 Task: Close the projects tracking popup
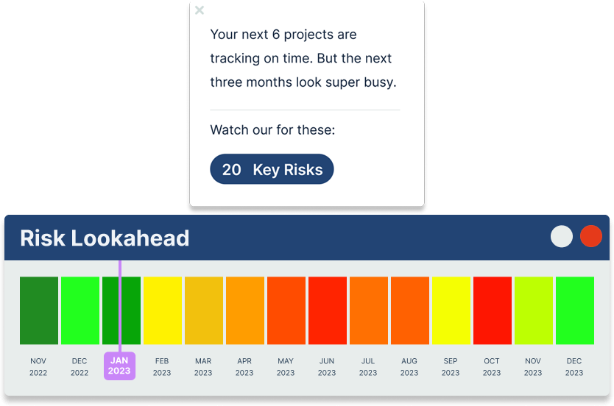200,10
